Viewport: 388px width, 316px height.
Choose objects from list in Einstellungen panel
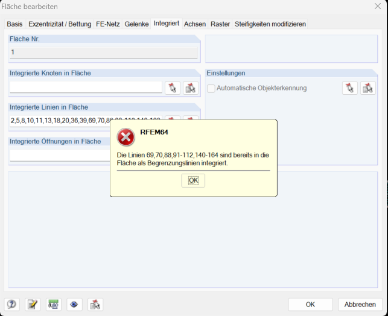(367, 88)
